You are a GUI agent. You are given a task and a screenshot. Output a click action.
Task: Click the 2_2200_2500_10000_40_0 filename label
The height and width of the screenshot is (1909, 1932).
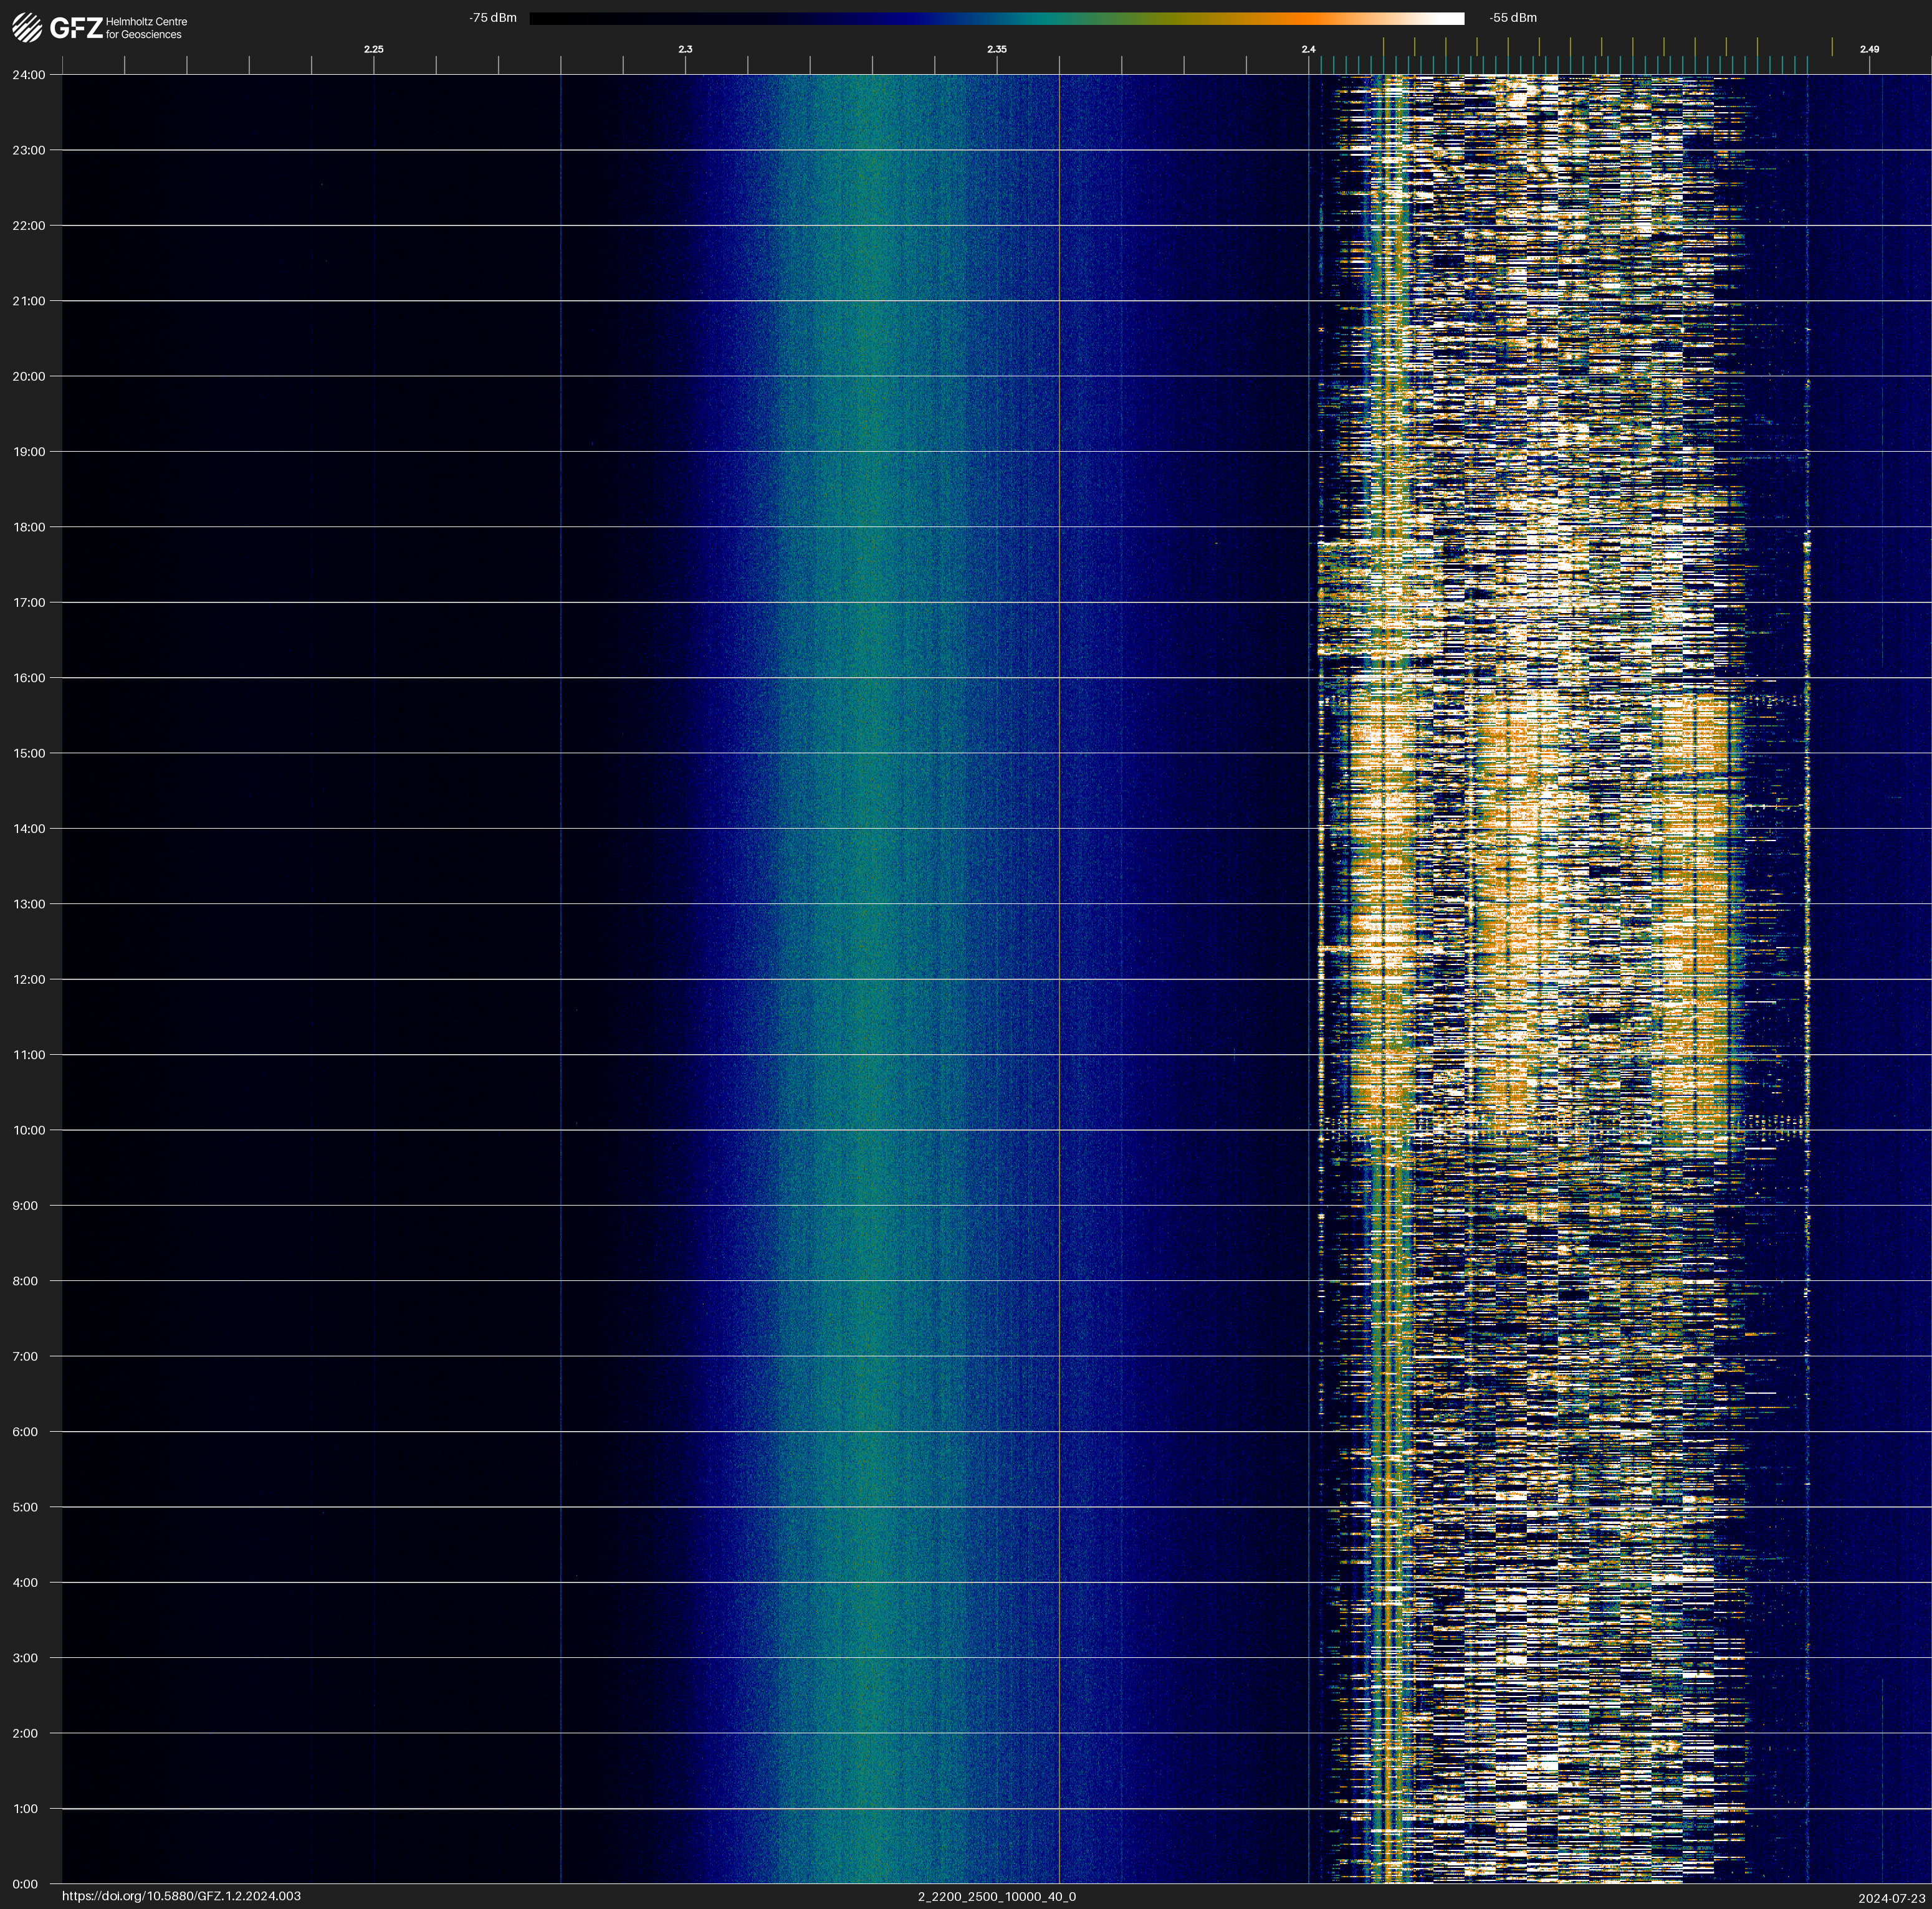[996, 1896]
